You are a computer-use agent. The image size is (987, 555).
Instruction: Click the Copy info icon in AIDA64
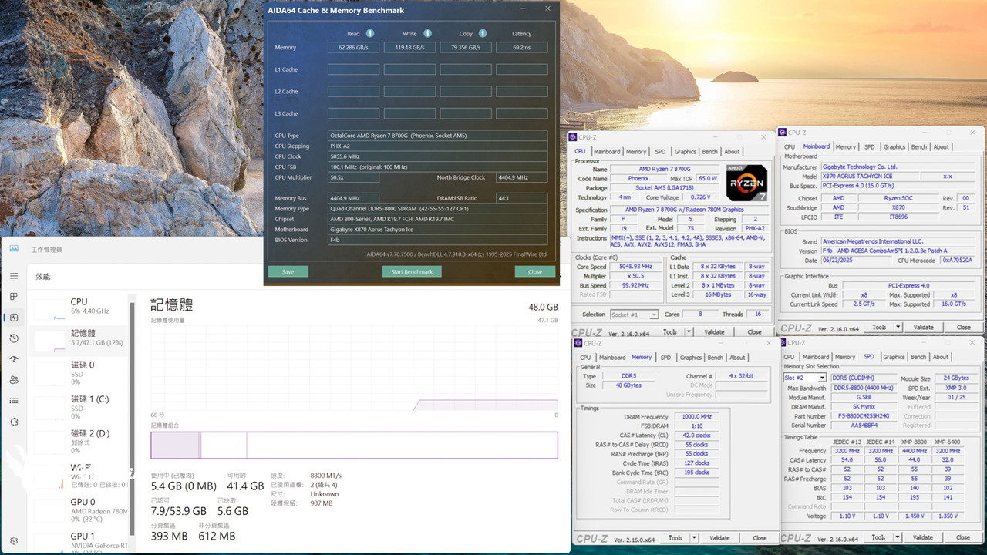pyautogui.click(x=483, y=34)
